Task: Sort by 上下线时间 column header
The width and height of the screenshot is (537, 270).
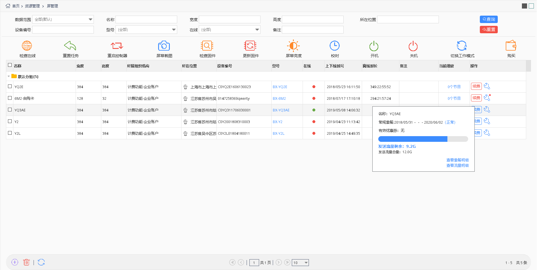Action: [x=334, y=66]
